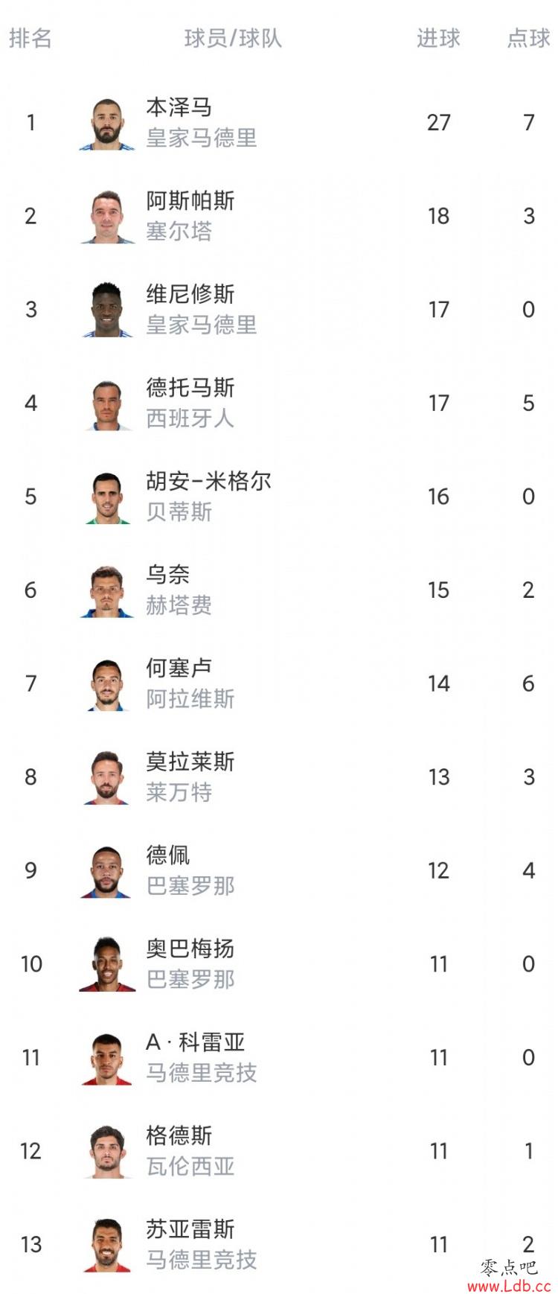Open 何塞卢 player entry
Image resolution: width=558 pixels, height=1294 pixels.
pyautogui.click(x=179, y=668)
